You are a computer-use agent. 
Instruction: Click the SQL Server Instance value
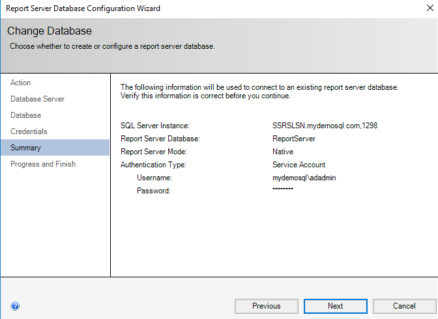pyautogui.click(x=325, y=126)
